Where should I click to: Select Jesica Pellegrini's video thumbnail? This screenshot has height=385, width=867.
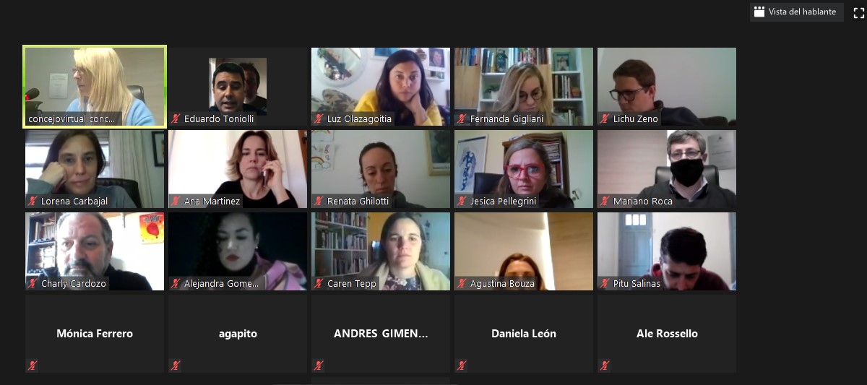pos(524,169)
